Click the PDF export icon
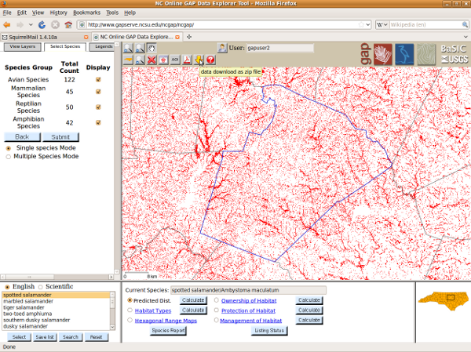 click(x=187, y=60)
